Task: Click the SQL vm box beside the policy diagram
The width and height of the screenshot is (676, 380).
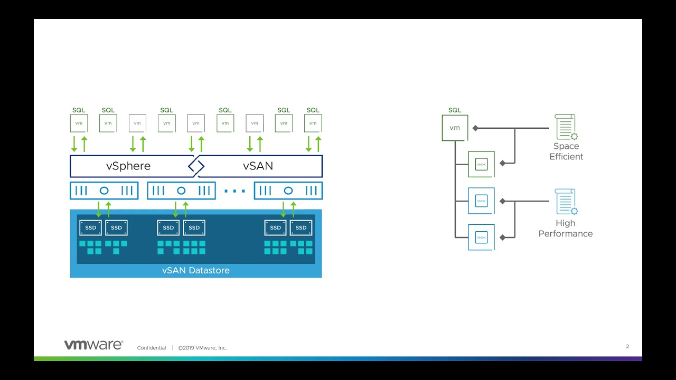Action: pyautogui.click(x=455, y=128)
